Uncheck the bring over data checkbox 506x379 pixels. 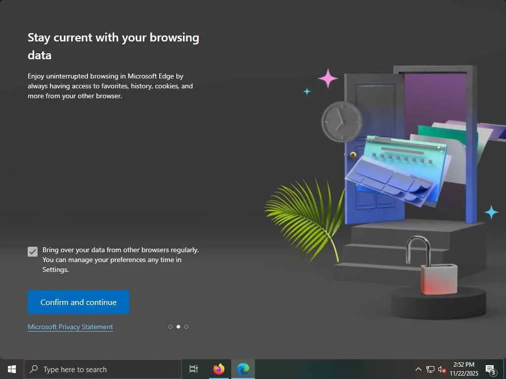(x=33, y=252)
